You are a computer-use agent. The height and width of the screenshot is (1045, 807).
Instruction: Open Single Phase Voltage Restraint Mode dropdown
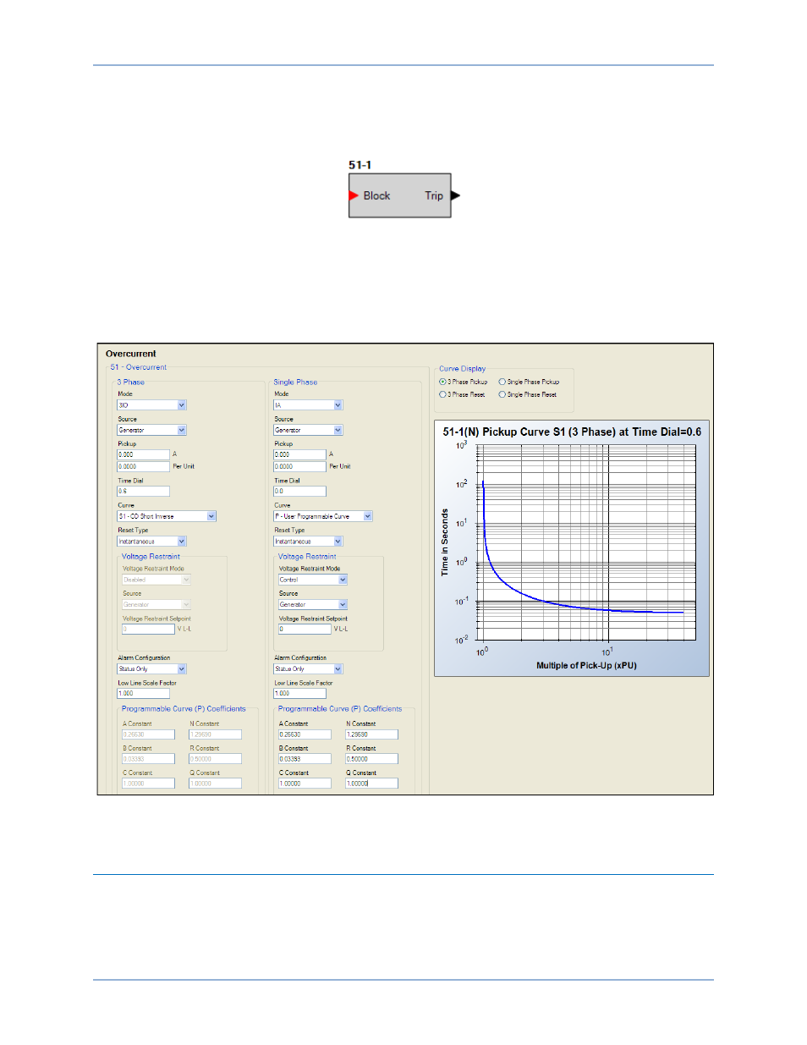313,580
